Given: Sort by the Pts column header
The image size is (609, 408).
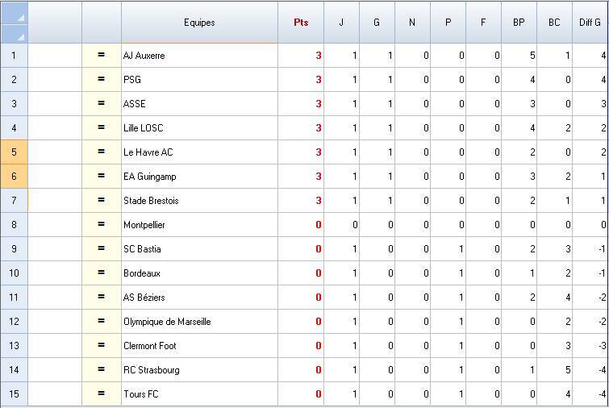Looking at the screenshot, I should click(301, 23).
